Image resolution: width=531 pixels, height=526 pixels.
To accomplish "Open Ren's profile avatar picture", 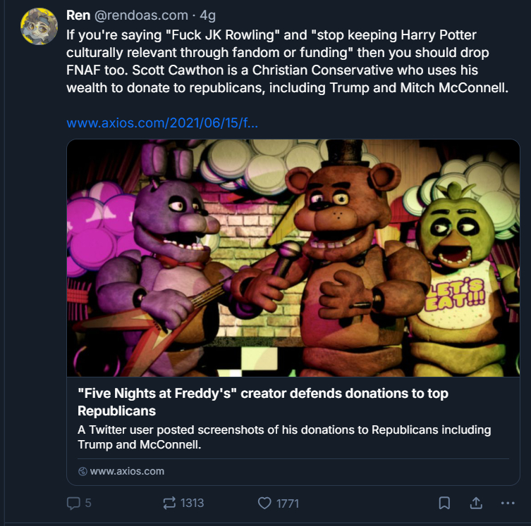I will [x=39, y=26].
